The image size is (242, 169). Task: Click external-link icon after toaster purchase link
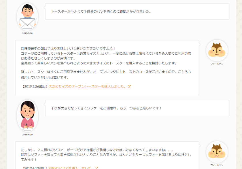click(129, 86)
